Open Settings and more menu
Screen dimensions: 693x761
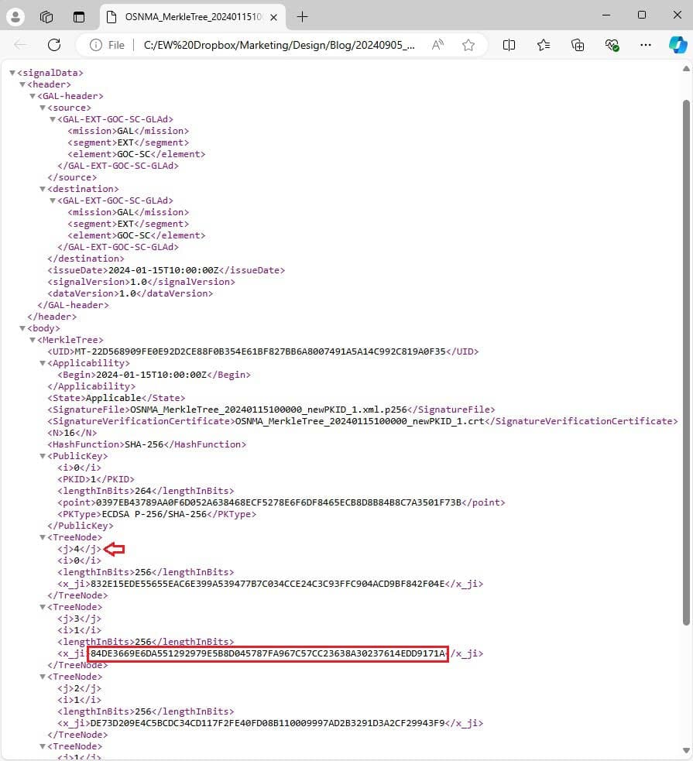646,45
